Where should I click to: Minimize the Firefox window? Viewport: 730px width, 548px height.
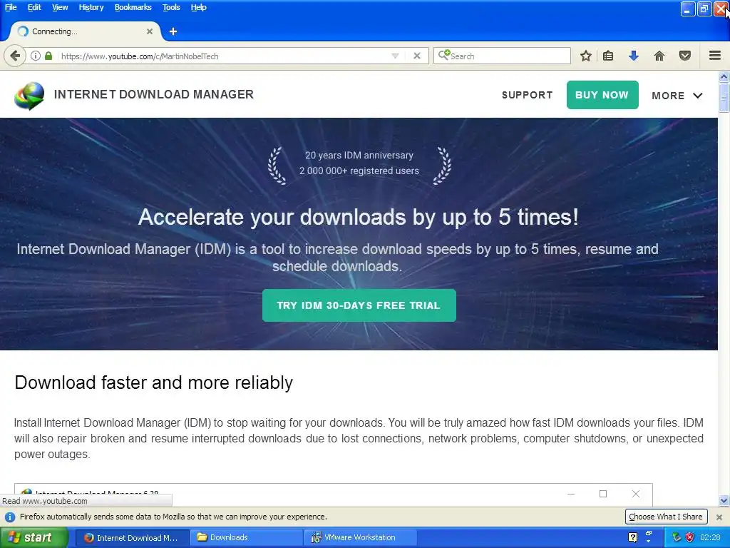(x=688, y=9)
